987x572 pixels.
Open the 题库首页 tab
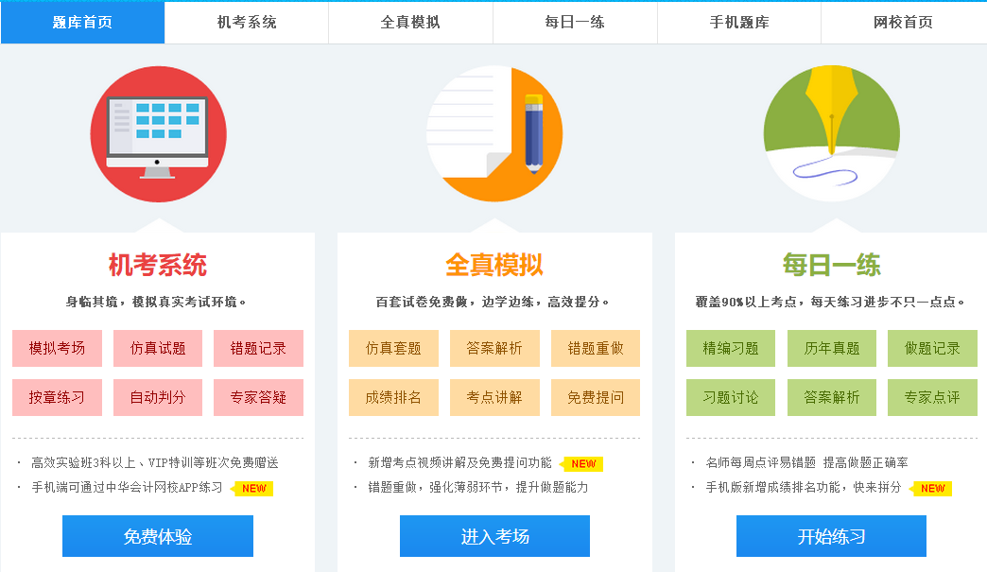pos(82,23)
